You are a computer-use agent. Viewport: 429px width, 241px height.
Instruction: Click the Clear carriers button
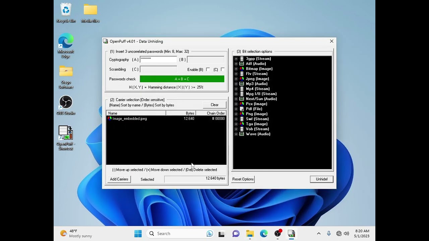tap(214, 105)
